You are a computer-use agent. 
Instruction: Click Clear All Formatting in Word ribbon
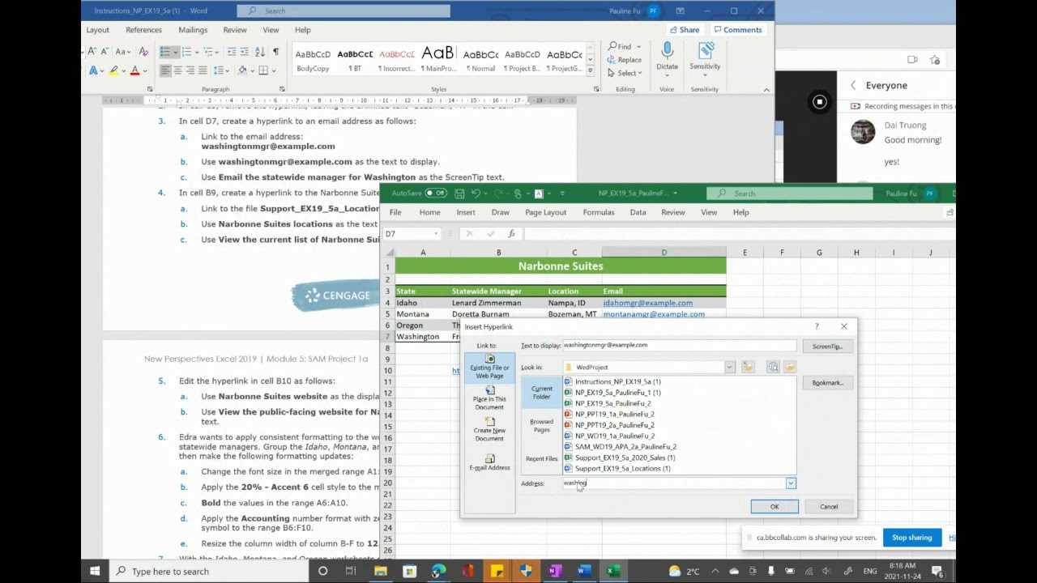143,52
